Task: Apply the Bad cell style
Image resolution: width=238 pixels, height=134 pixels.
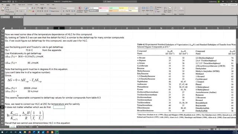Action: pos(104,8)
